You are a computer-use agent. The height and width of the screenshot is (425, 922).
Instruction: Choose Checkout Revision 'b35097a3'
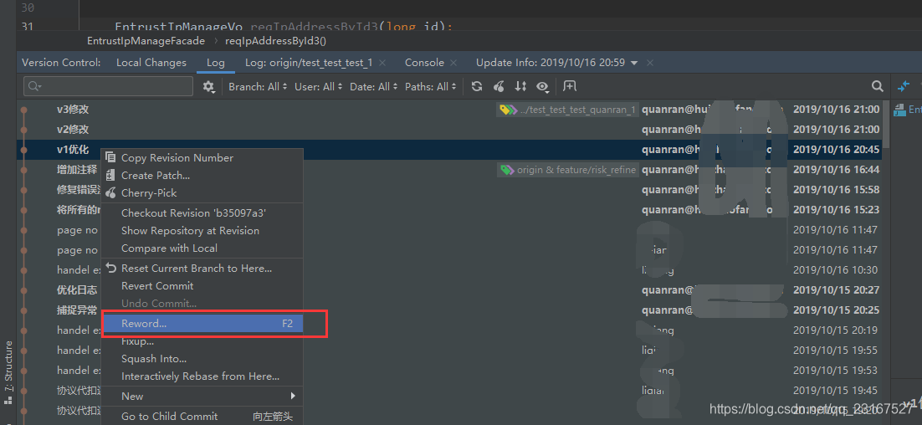[x=202, y=212]
